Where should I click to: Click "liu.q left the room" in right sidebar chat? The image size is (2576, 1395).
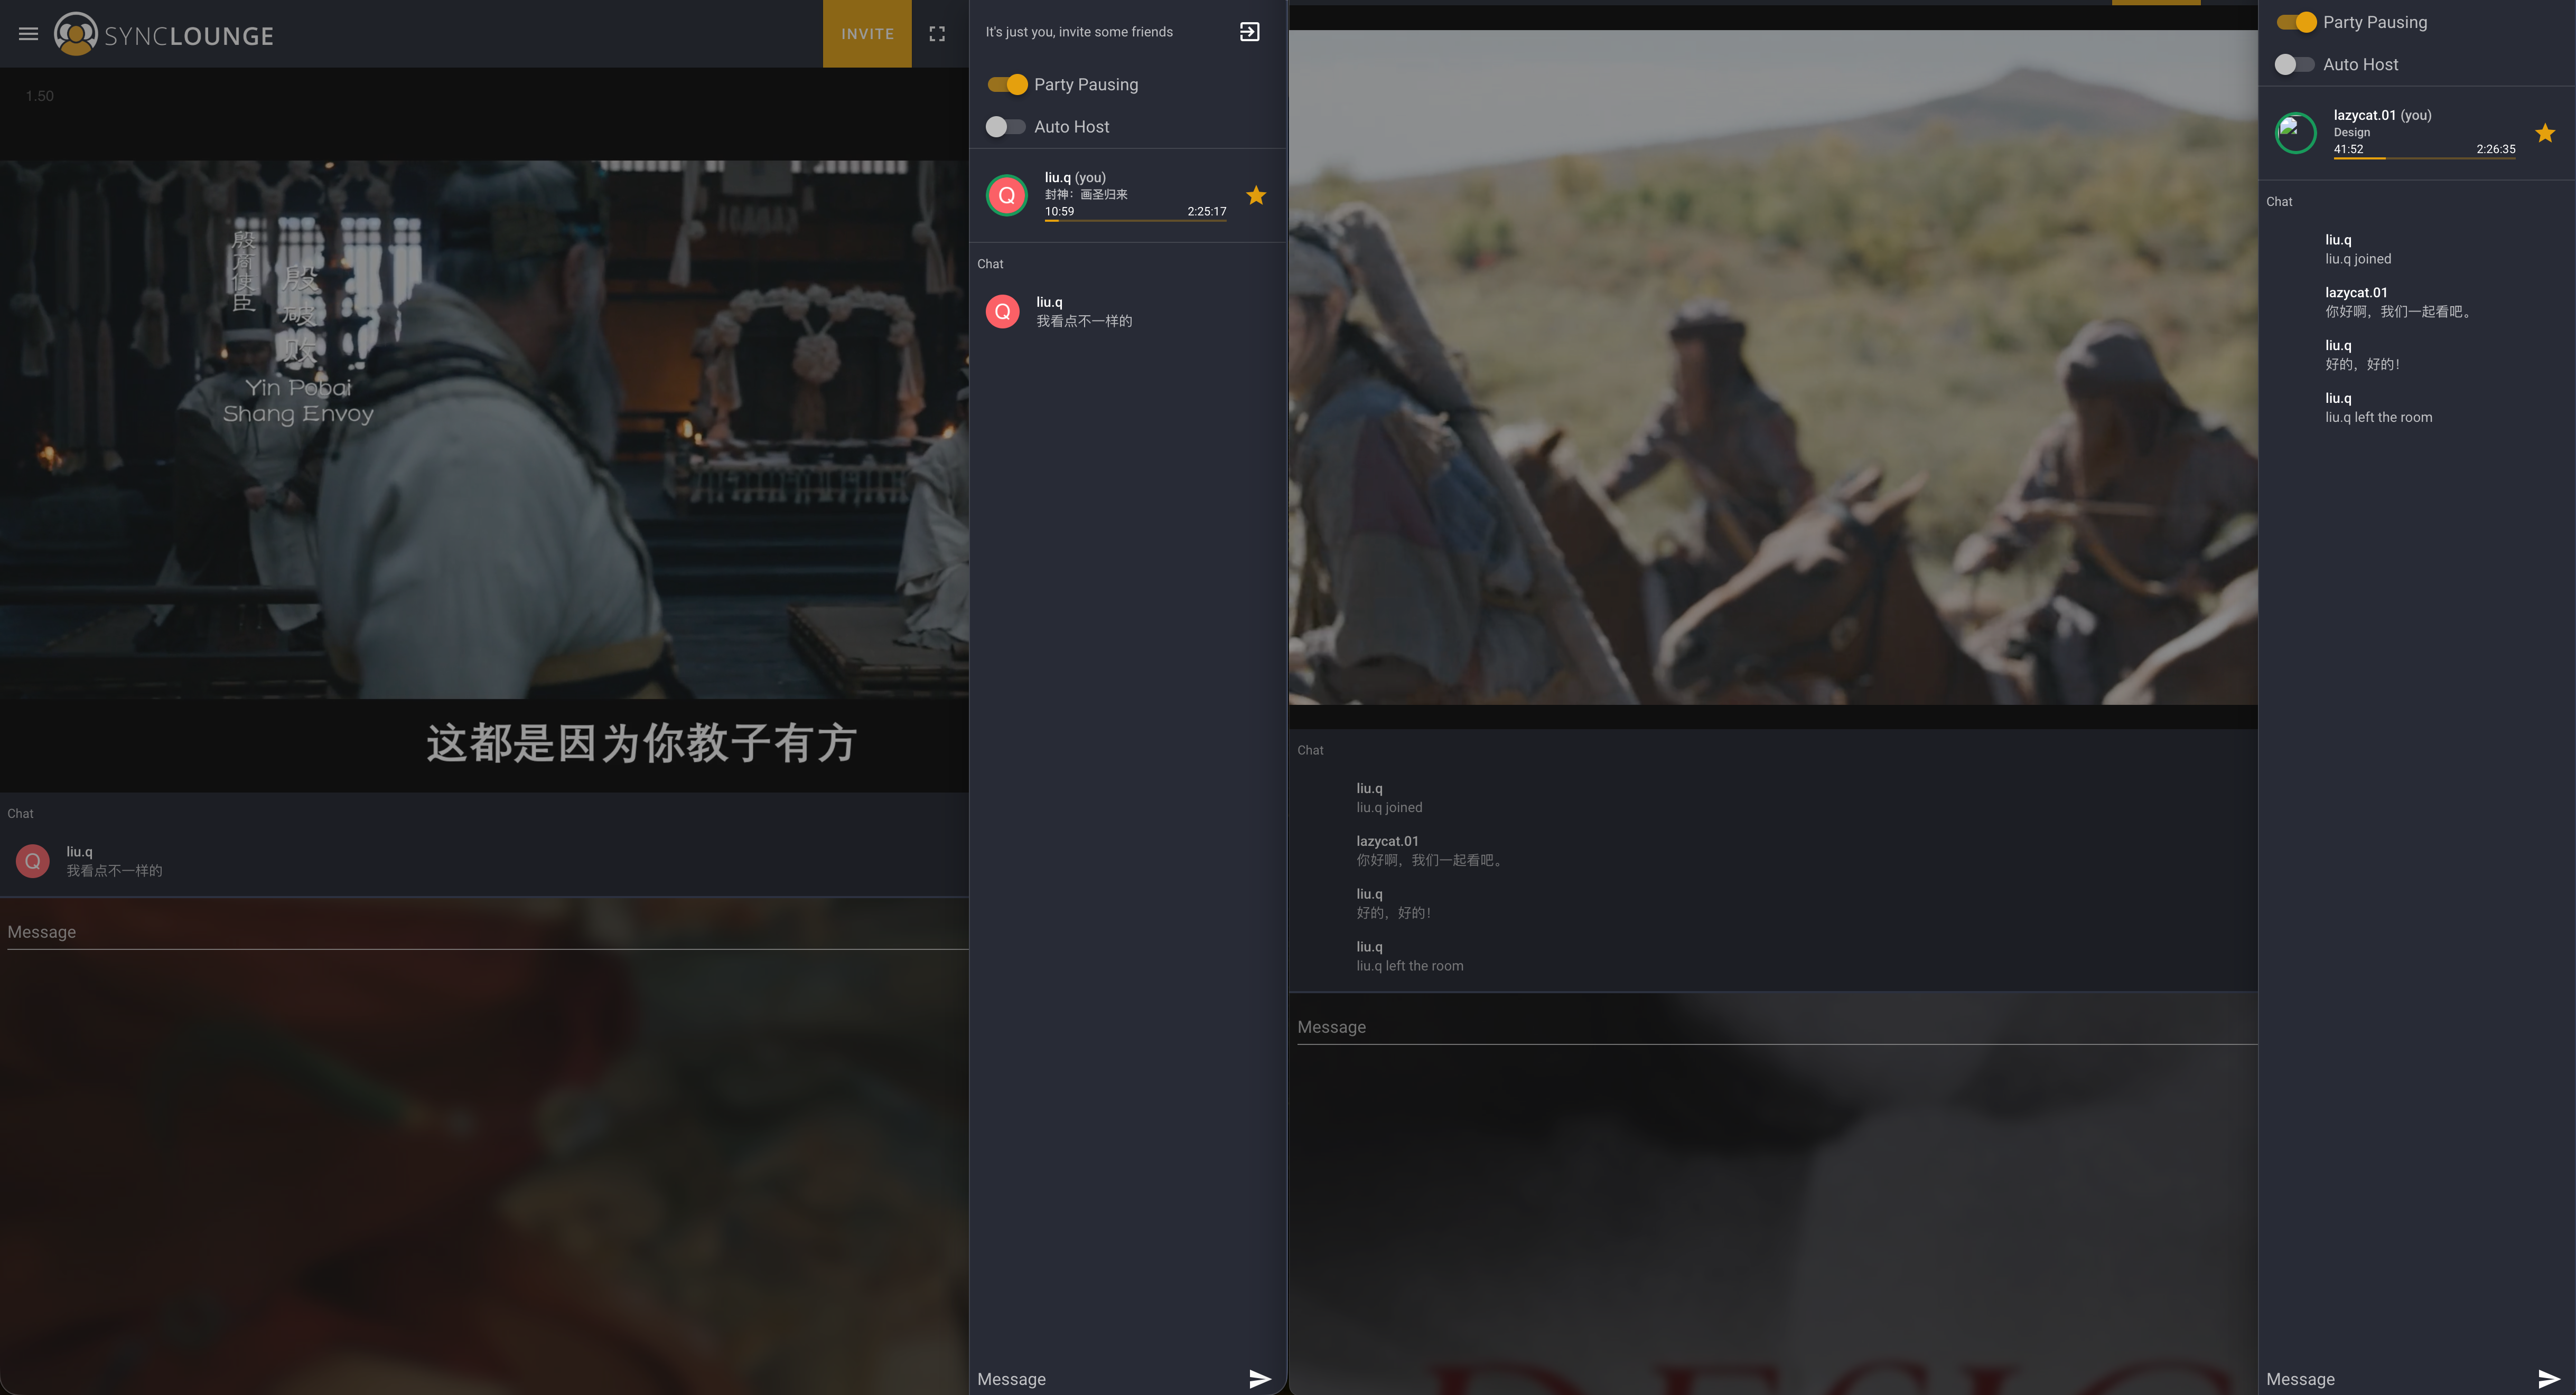[2379, 418]
